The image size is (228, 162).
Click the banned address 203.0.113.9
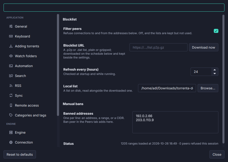click(145, 120)
